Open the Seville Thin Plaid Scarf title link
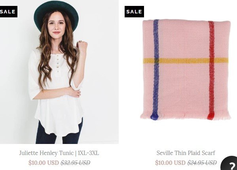This screenshot has width=237, height=170. click(186, 153)
